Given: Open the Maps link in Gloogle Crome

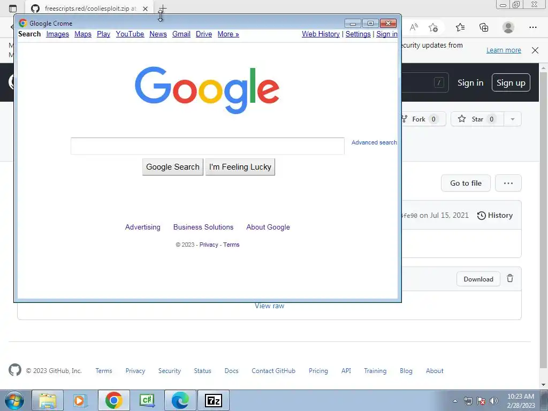Looking at the screenshot, I should point(83,34).
